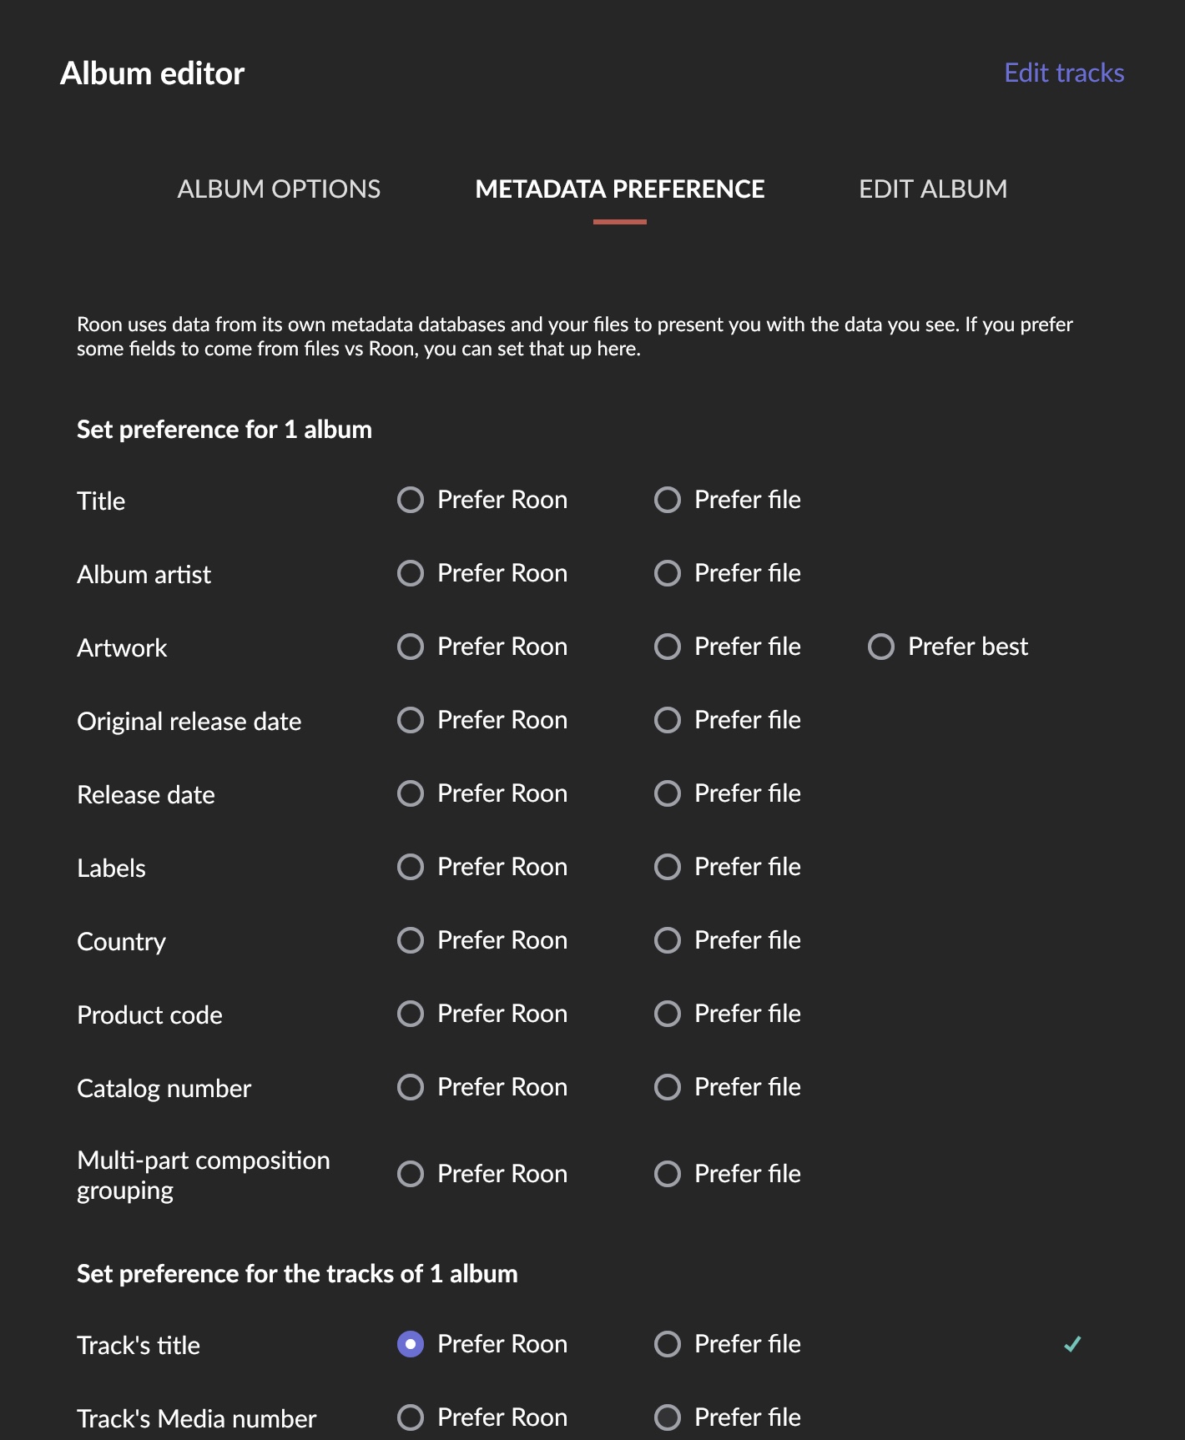Choose Prefer Roon for Release date
The image size is (1185, 1440).
pyautogui.click(x=411, y=793)
